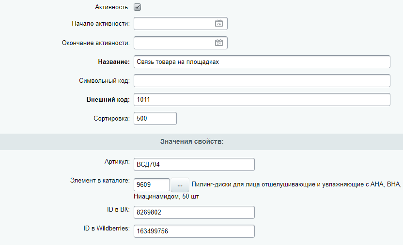Screen dimensions: 403x245
Task: Select the empty Символьный код field
Action: point(262,81)
